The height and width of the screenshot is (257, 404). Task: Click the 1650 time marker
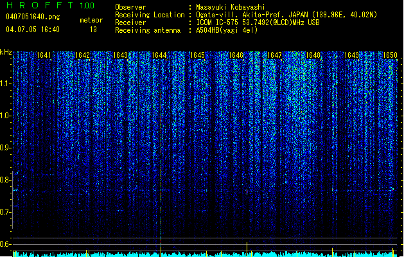(390, 55)
